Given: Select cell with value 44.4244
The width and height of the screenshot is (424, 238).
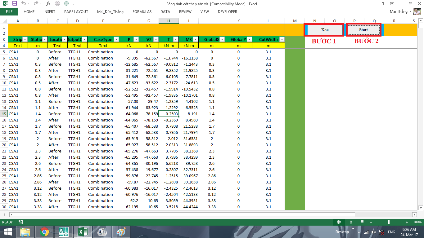Looking at the screenshot, I should (x=189, y=207).
